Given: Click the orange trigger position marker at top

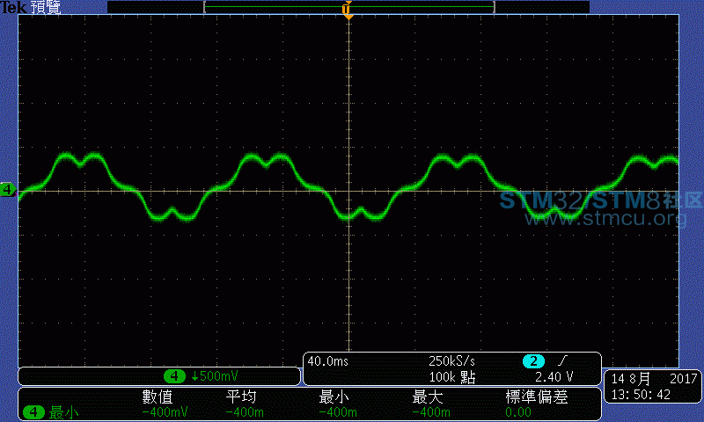Looking at the screenshot, I should coord(348,10).
